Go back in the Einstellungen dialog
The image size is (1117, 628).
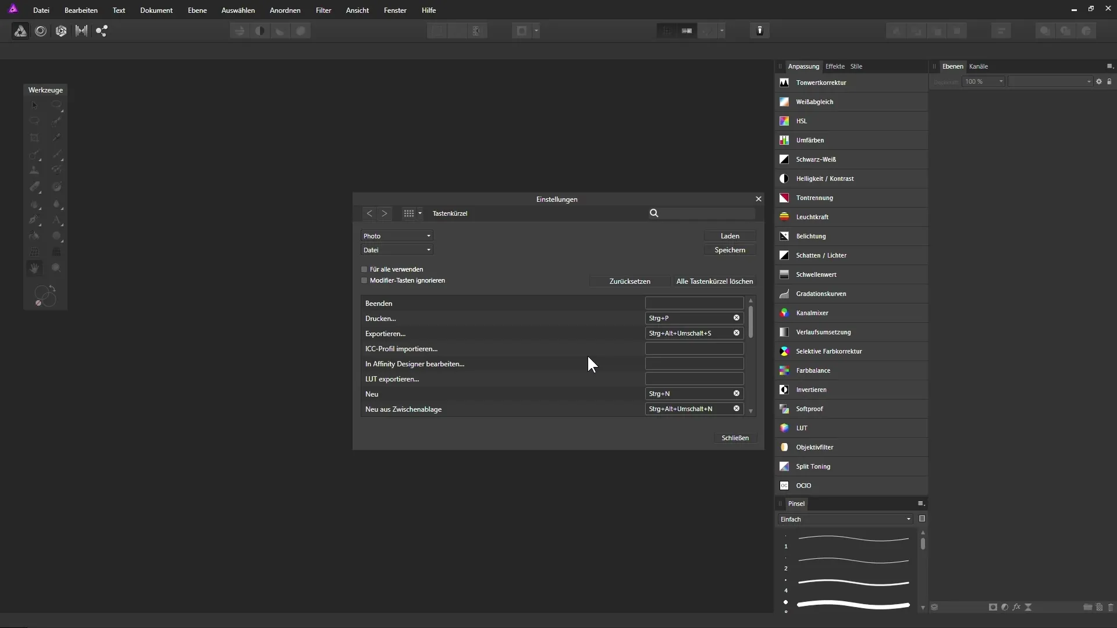pyautogui.click(x=369, y=213)
